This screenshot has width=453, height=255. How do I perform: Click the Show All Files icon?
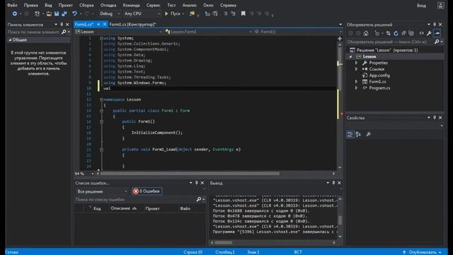pyautogui.click(x=411, y=33)
